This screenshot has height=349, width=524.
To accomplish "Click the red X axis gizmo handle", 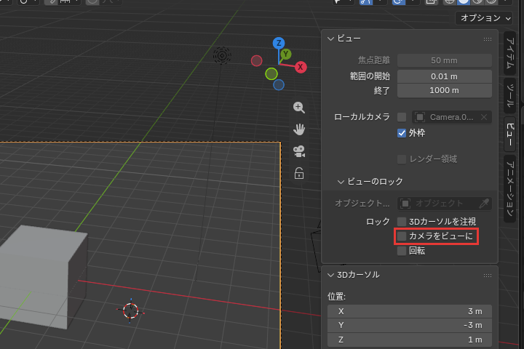I will point(301,67).
